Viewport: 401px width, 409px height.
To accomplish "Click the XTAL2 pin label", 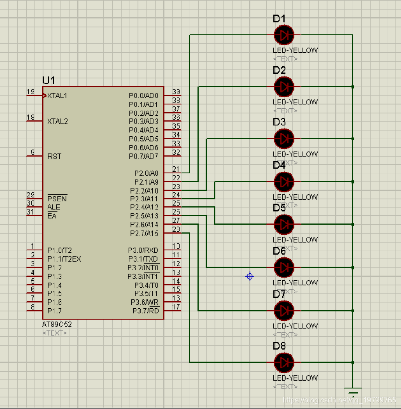I will point(57,121).
